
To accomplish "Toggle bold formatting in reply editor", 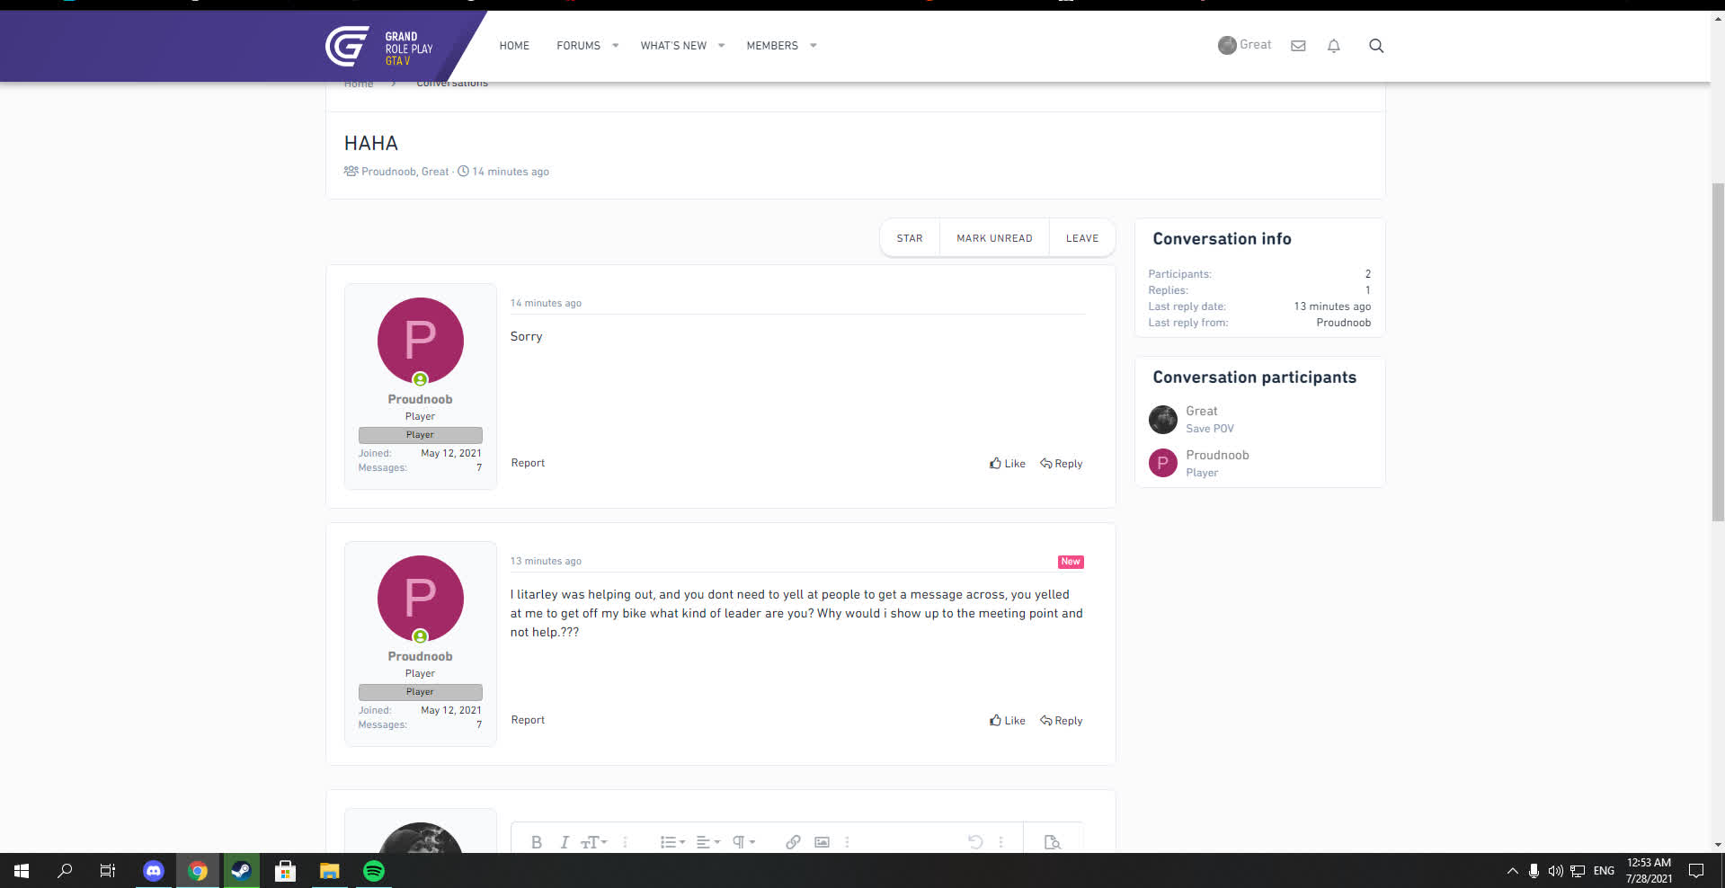I will pos(537,842).
